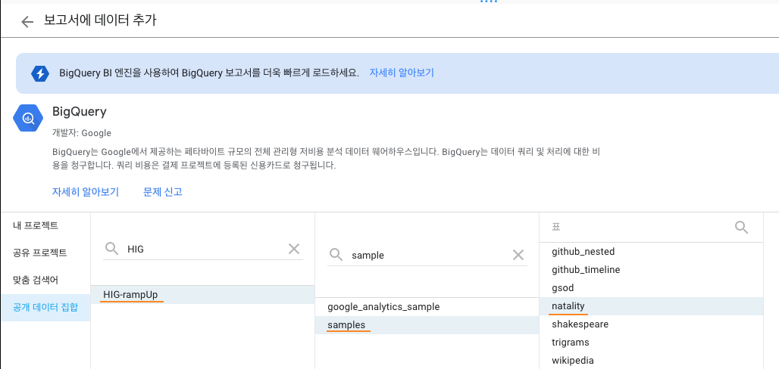Viewport: 779px width, 369px height.
Task: Choose the github_timeline table
Action: tap(651, 270)
